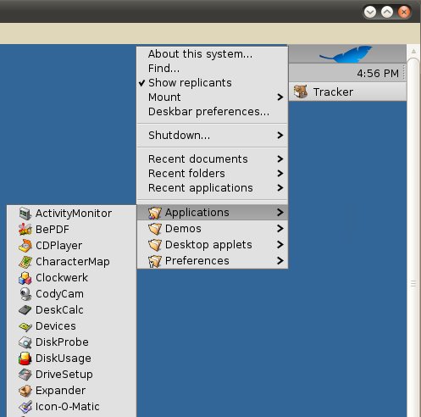Click the window roll-down arrow button
The height and width of the screenshot is (417, 421).
(370, 12)
